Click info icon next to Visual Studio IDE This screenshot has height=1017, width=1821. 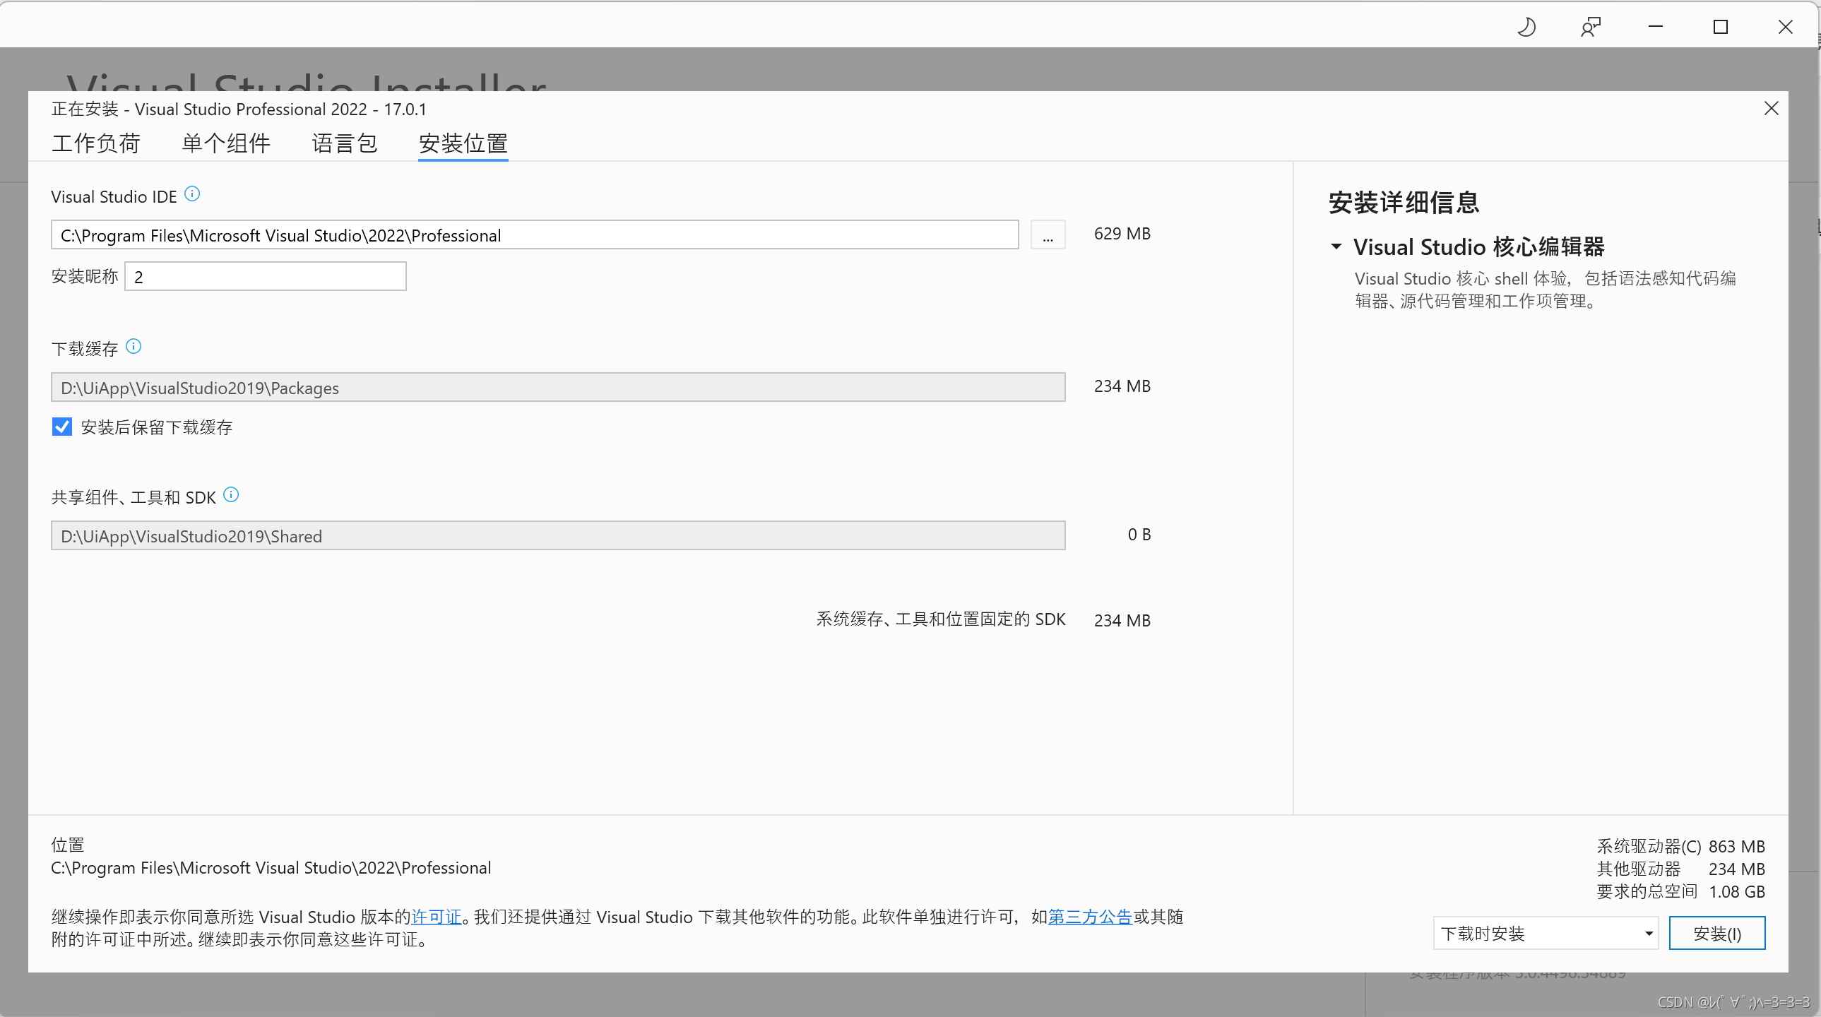coord(192,194)
